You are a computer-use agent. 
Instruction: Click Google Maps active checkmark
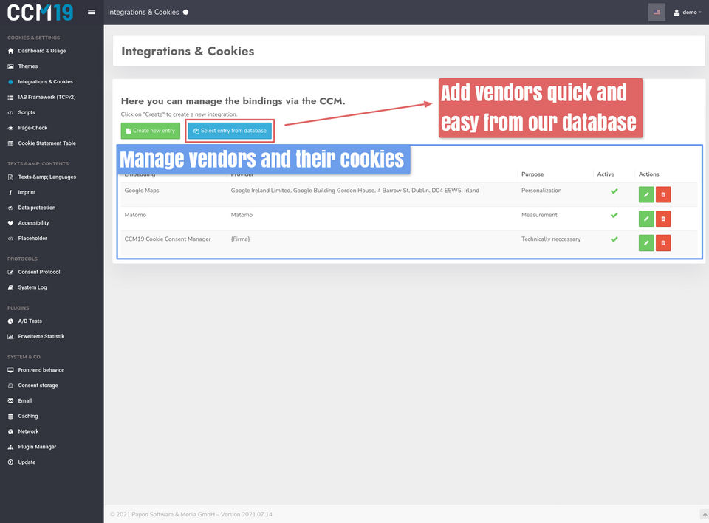(x=614, y=191)
